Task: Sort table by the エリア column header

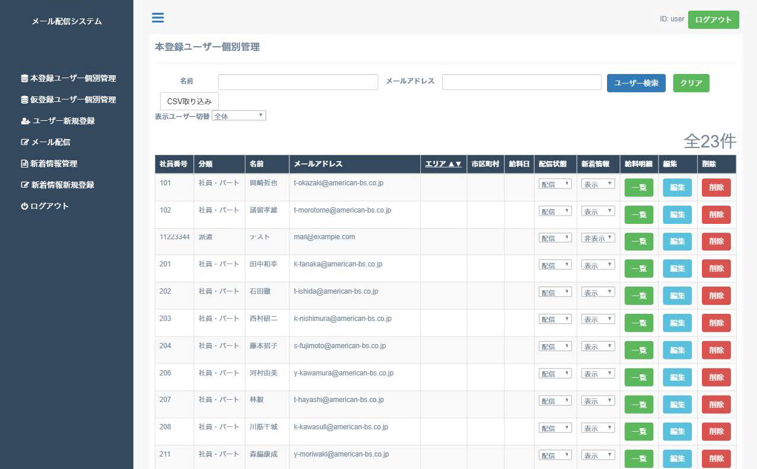Action: pos(443,164)
